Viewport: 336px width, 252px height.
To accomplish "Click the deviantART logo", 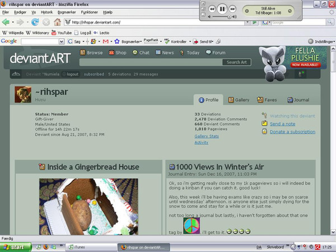I will (40, 58).
